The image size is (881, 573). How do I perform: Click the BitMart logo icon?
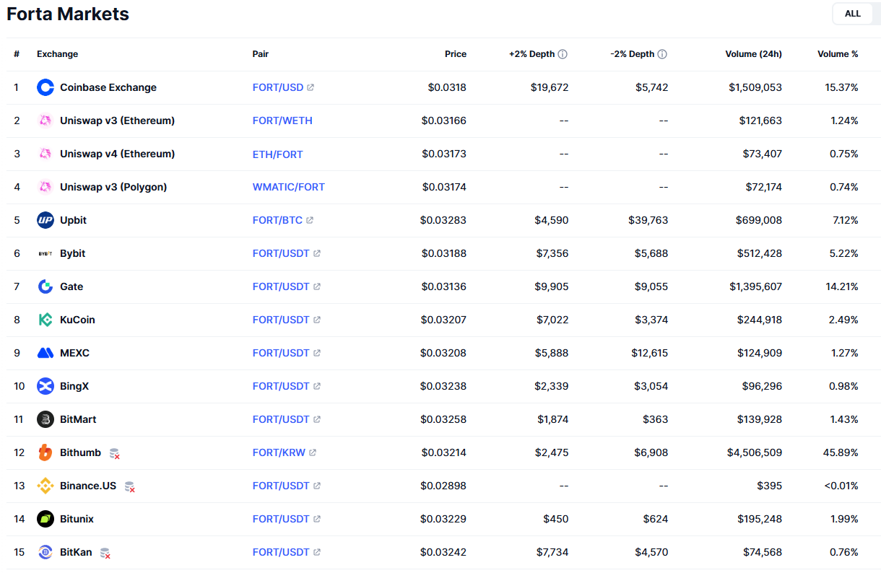tap(45, 419)
